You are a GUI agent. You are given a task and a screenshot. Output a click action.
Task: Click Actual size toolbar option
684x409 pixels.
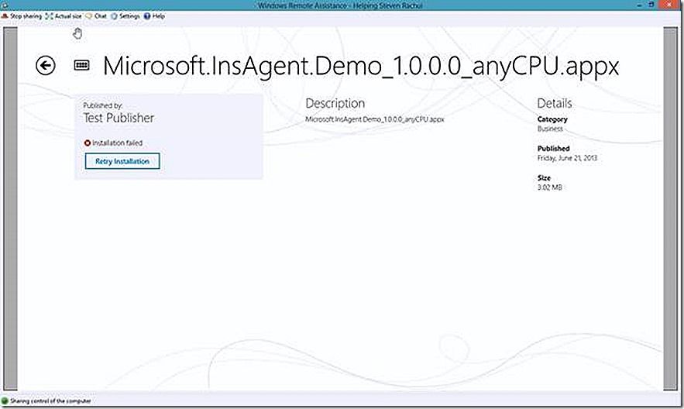(x=64, y=16)
